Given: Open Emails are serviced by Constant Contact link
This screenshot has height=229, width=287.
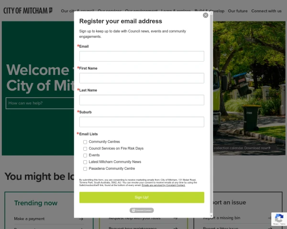Looking at the screenshot, I should [163, 185].
